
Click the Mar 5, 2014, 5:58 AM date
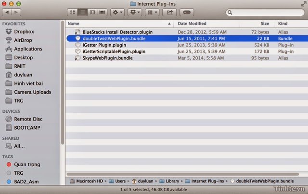click(201, 58)
